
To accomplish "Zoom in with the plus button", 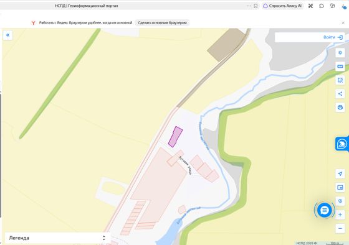I will tap(340, 215).
